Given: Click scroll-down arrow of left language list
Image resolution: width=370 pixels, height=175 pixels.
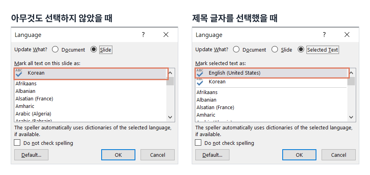Looking at the screenshot, I should coord(170,117).
